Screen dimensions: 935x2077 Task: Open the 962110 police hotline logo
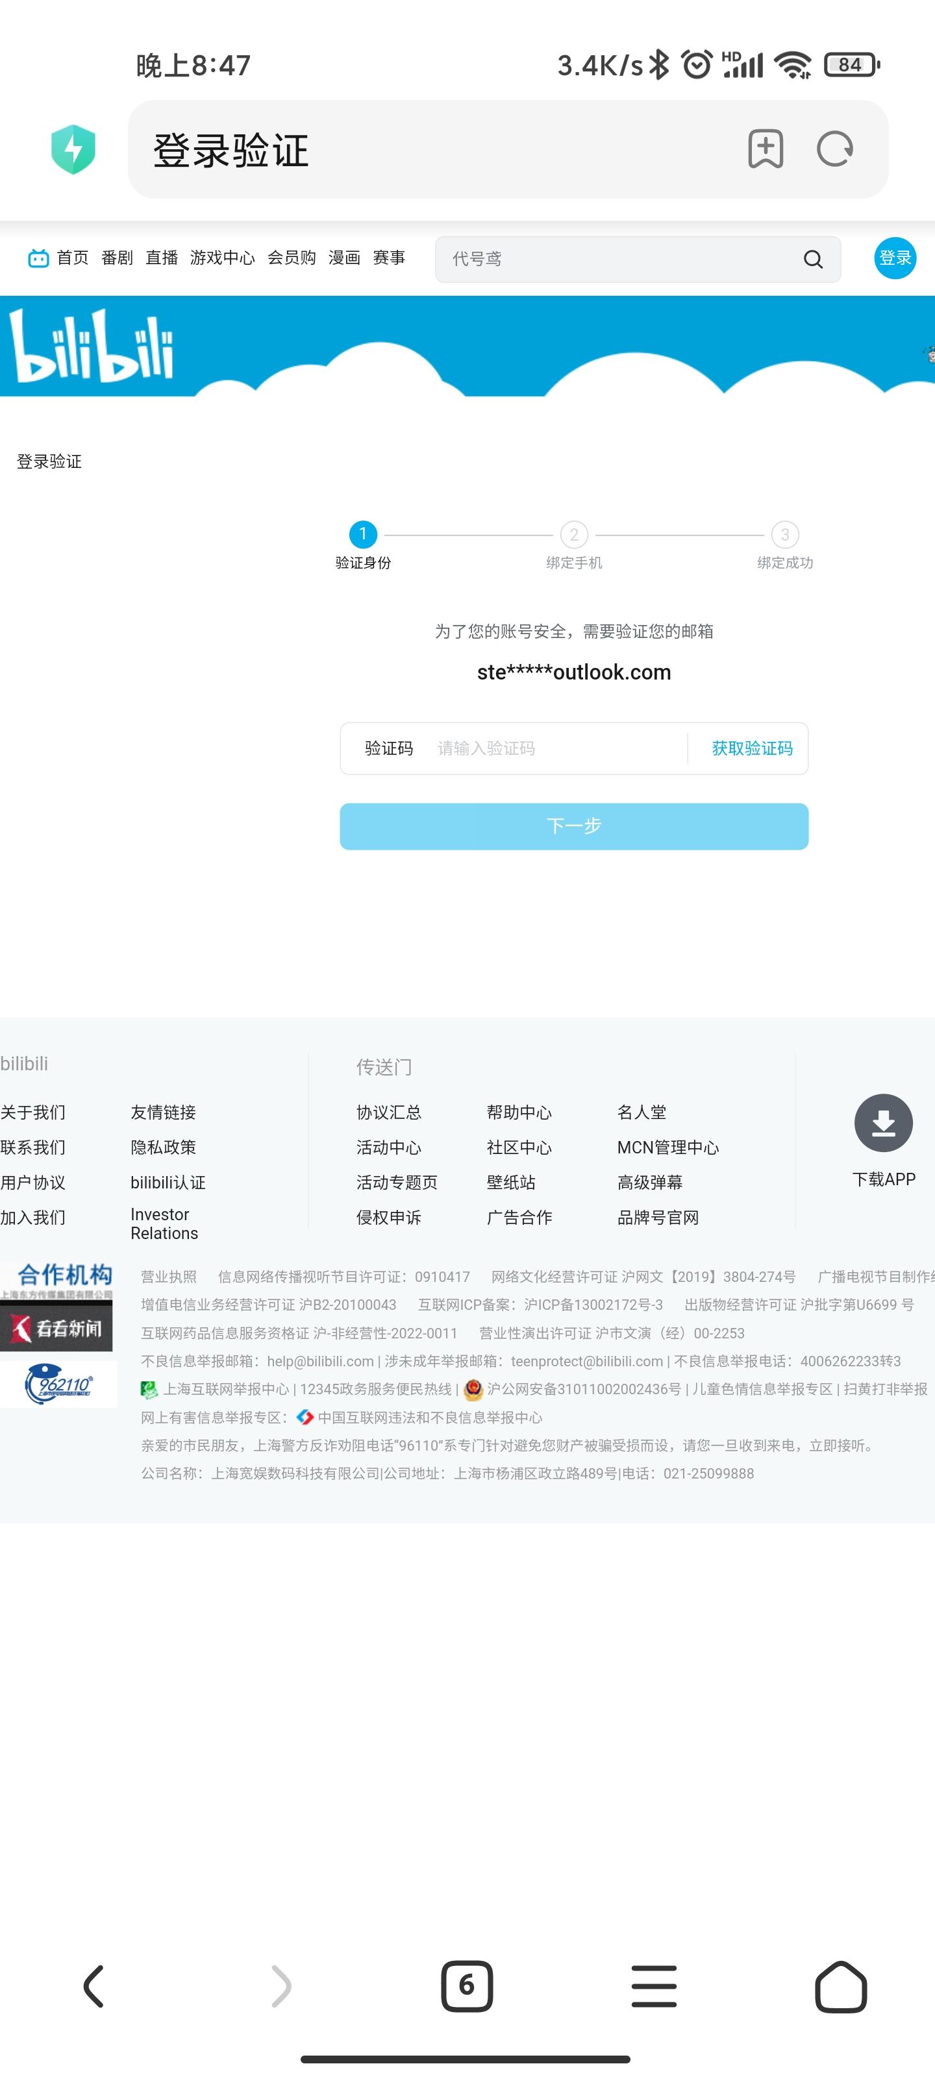click(x=58, y=1384)
